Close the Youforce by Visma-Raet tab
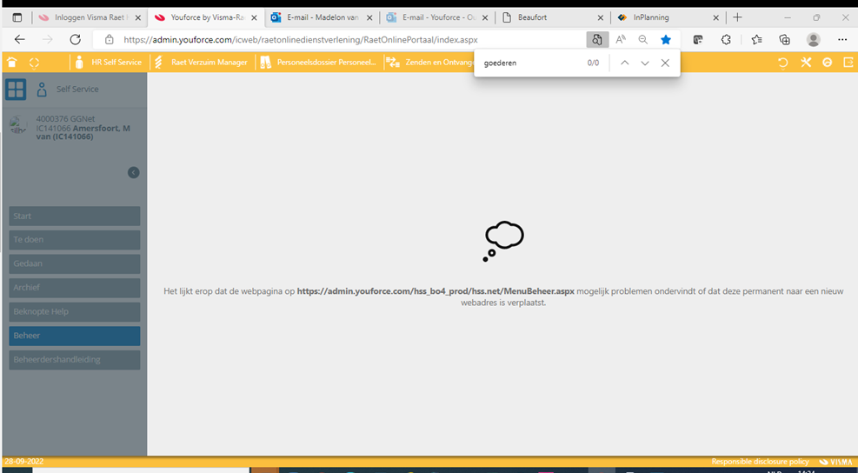Image resolution: width=858 pixels, height=473 pixels. 254,17
